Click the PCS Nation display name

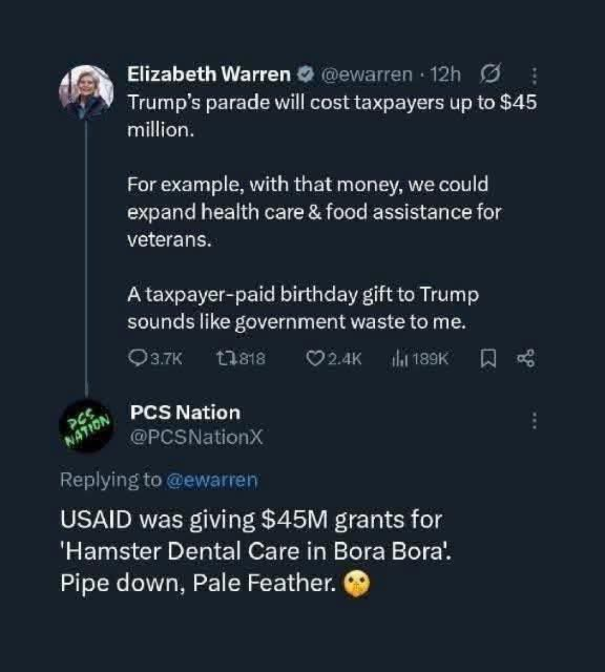[185, 413]
